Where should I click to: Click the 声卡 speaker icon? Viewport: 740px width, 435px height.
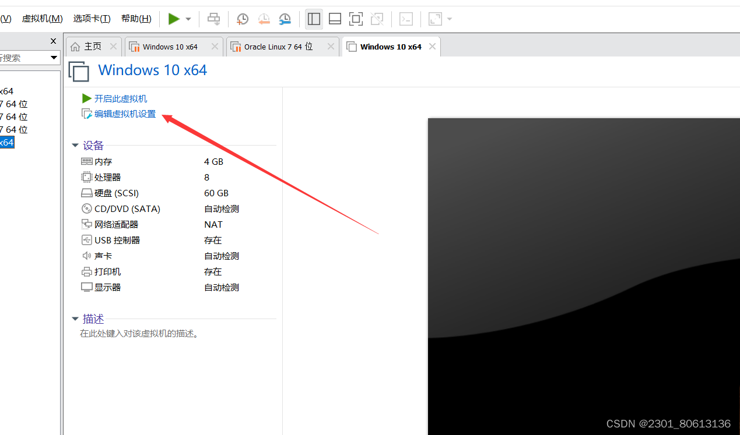(87, 256)
